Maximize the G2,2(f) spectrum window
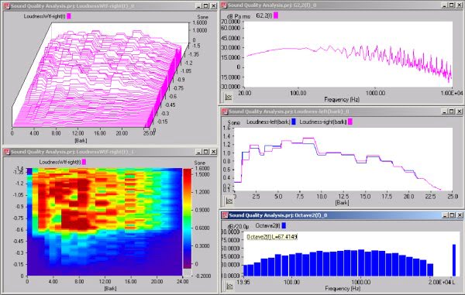 [x=451, y=5]
